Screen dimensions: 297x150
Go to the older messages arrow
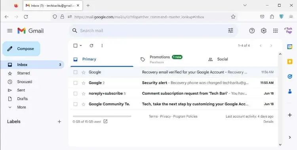coord(271,46)
